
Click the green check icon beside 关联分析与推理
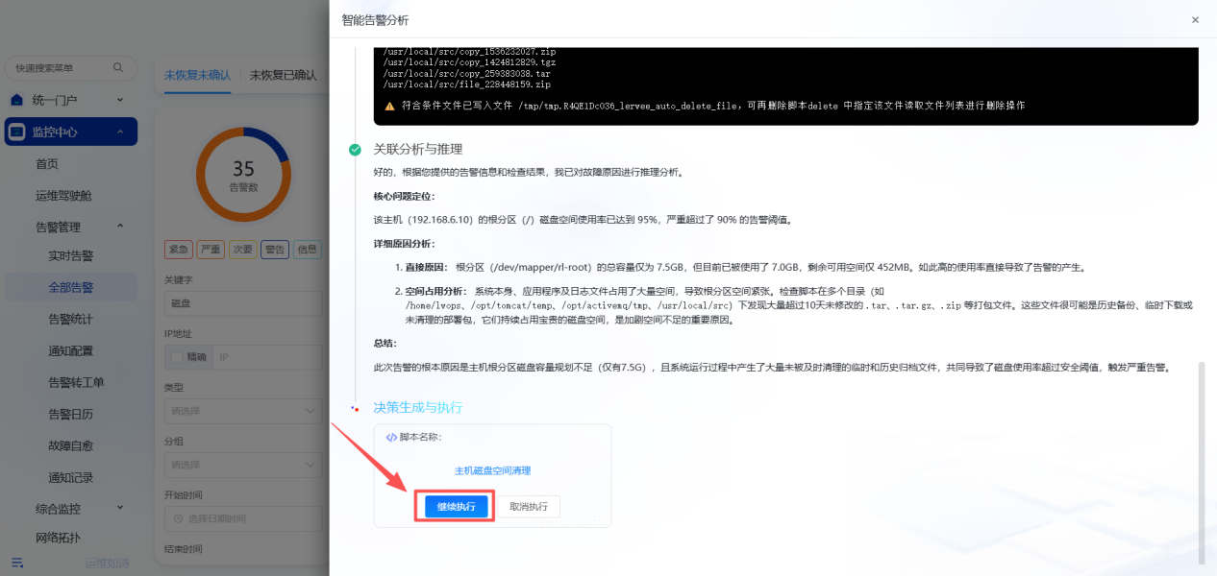(x=355, y=150)
